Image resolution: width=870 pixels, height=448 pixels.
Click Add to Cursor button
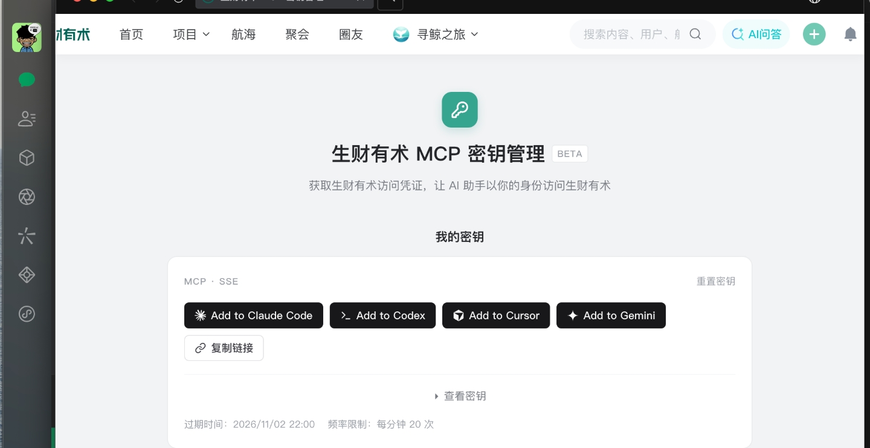pos(496,316)
